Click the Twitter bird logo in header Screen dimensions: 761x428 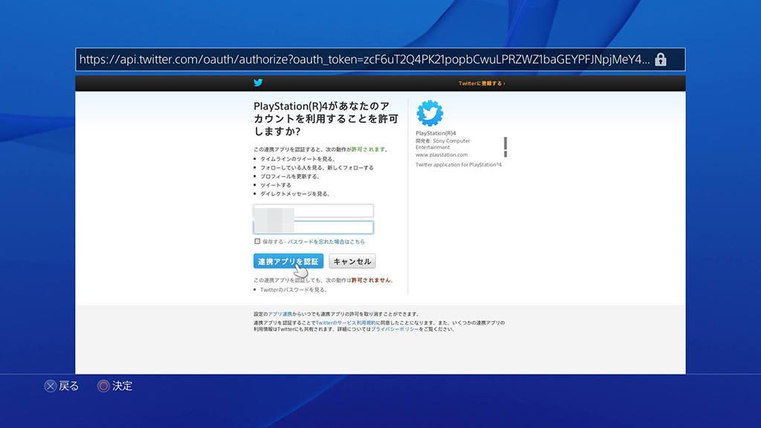[258, 82]
